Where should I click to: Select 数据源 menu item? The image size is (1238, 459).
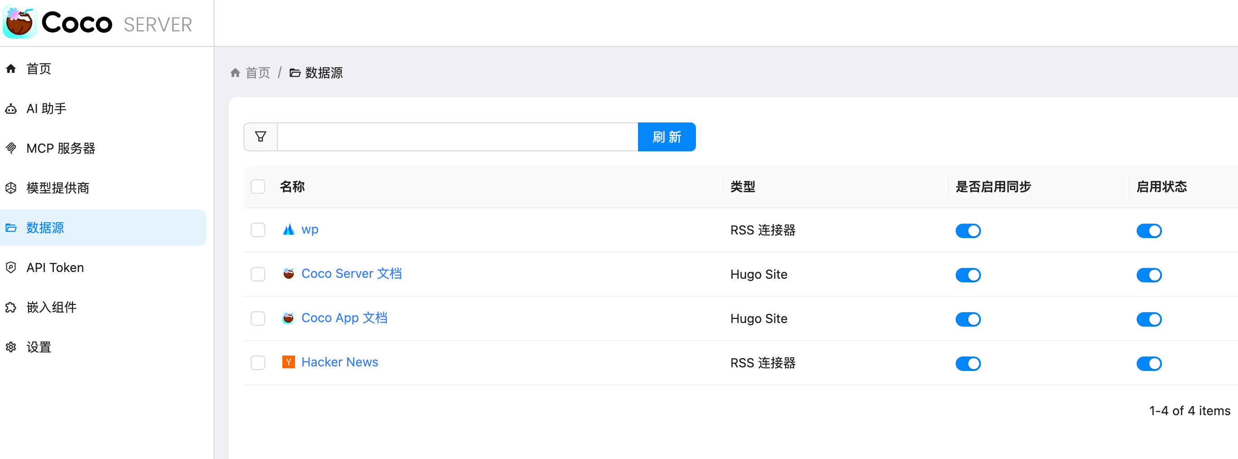pos(103,228)
